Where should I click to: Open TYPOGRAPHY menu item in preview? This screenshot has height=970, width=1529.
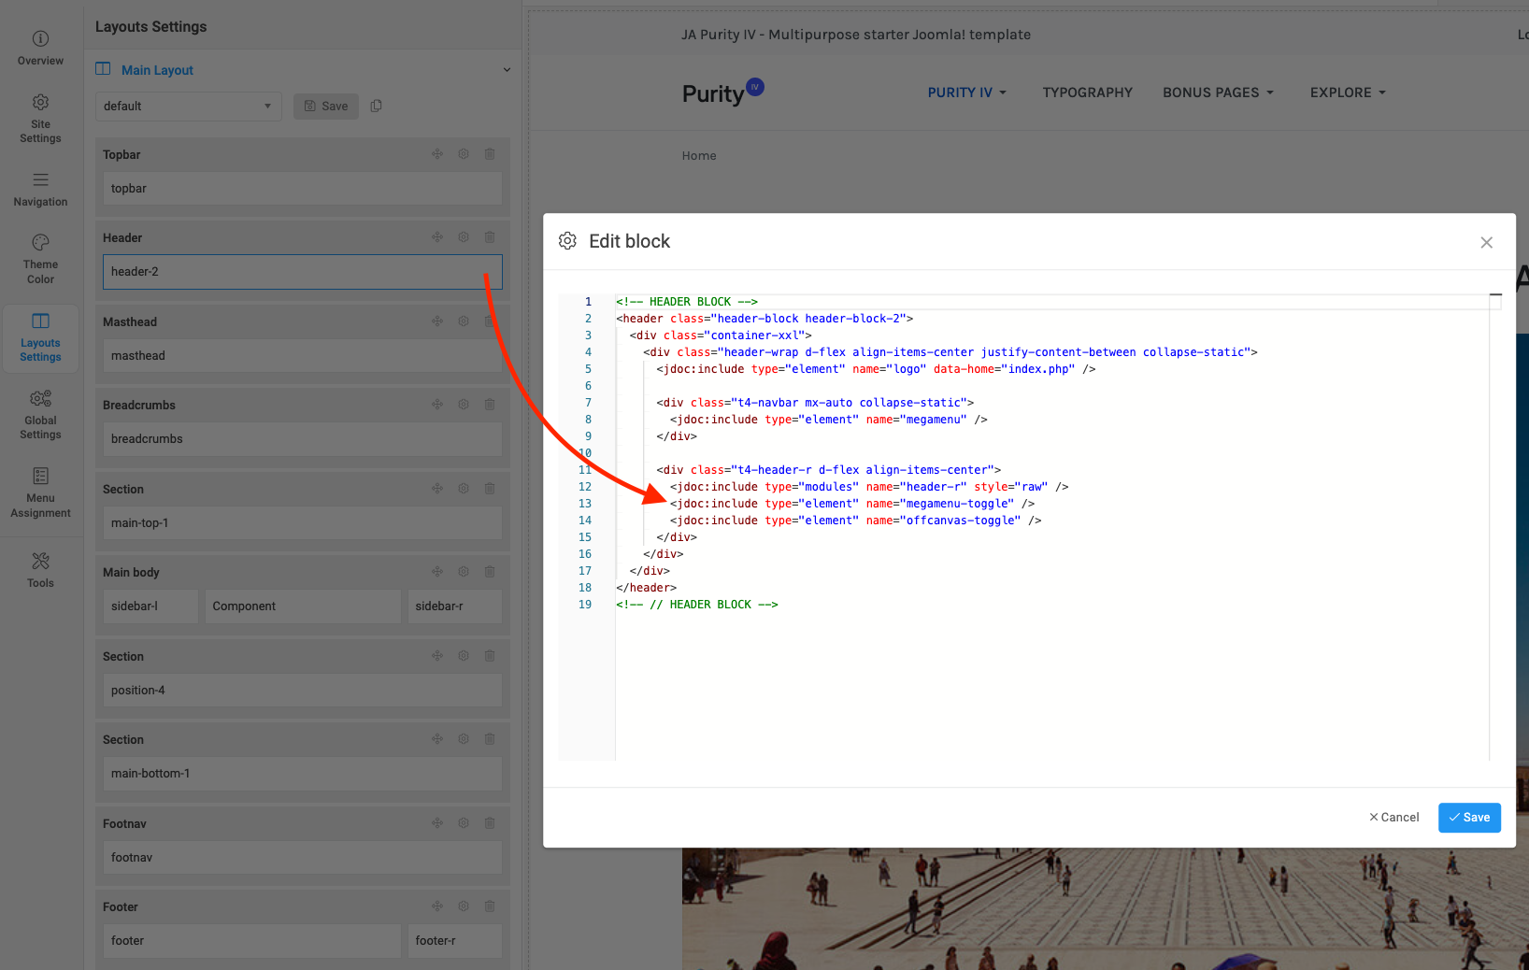pos(1087,93)
